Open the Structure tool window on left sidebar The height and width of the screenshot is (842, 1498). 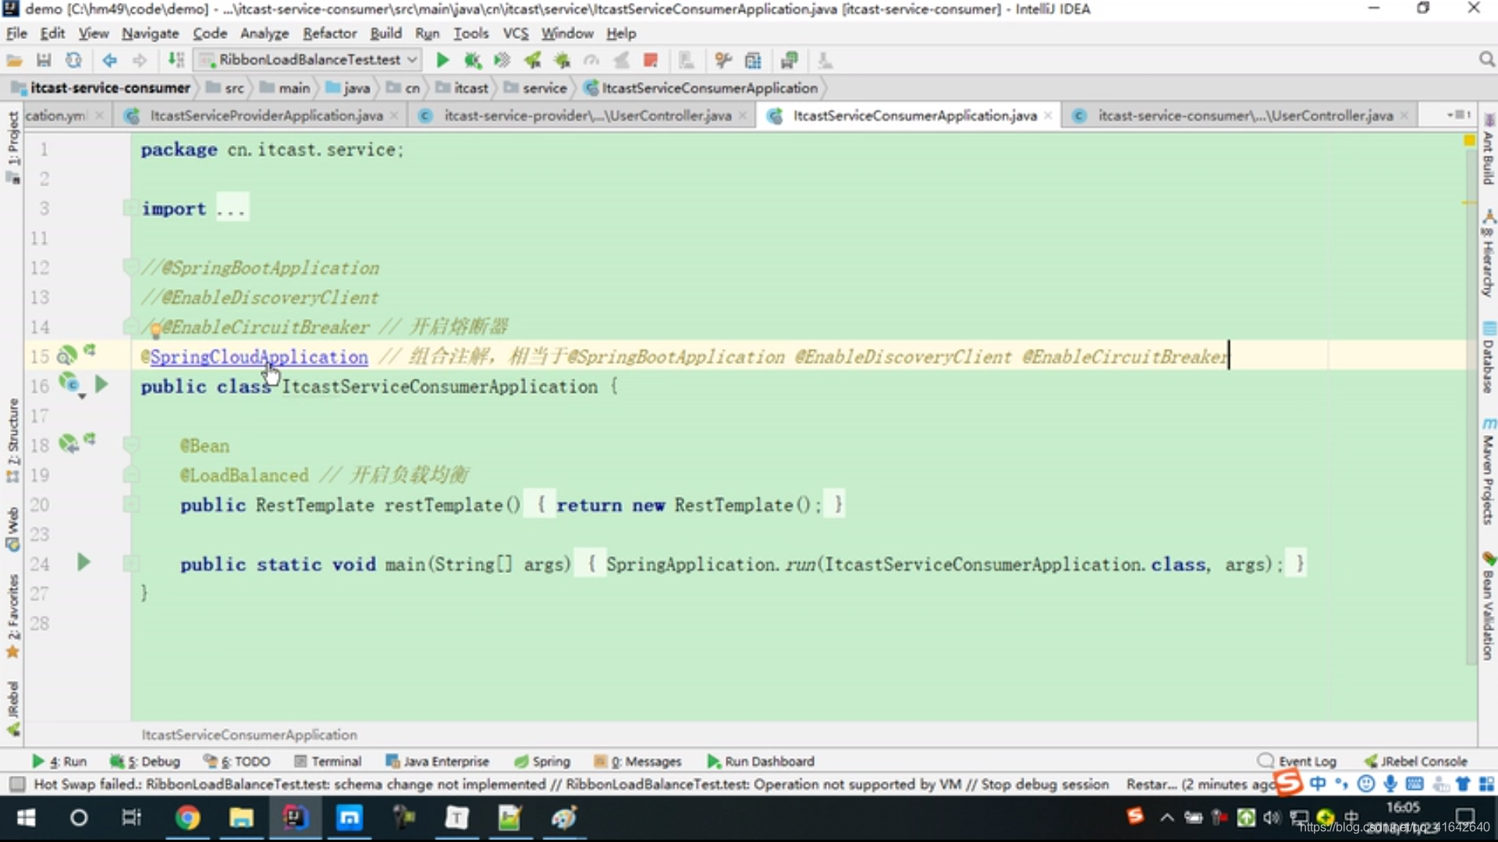tap(12, 440)
